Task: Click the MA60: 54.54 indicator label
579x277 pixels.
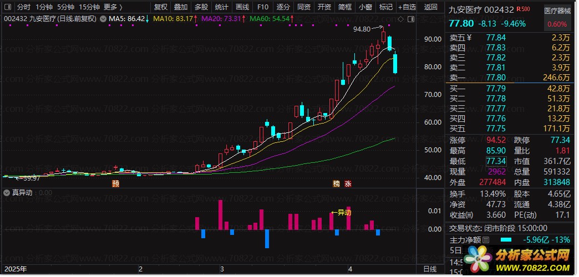Action: pos(269,18)
